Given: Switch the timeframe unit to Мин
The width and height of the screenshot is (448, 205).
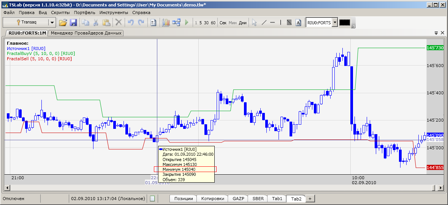Looking at the screenshot, I should click(233, 23).
